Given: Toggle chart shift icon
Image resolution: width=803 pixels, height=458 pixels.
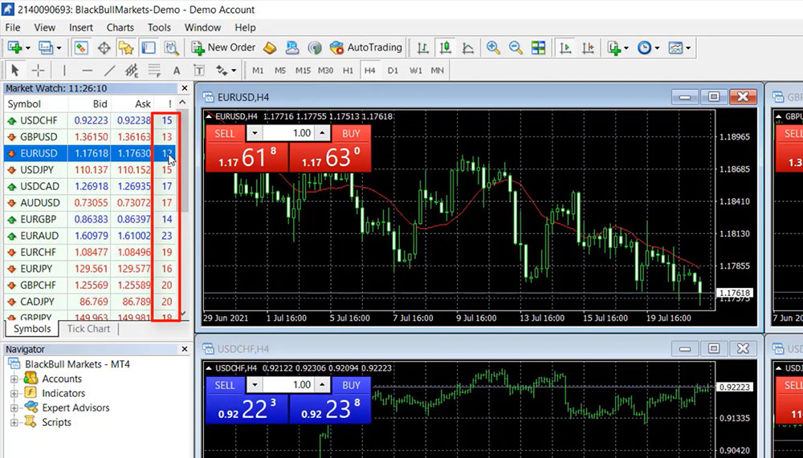Looking at the screenshot, I should 588,47.
